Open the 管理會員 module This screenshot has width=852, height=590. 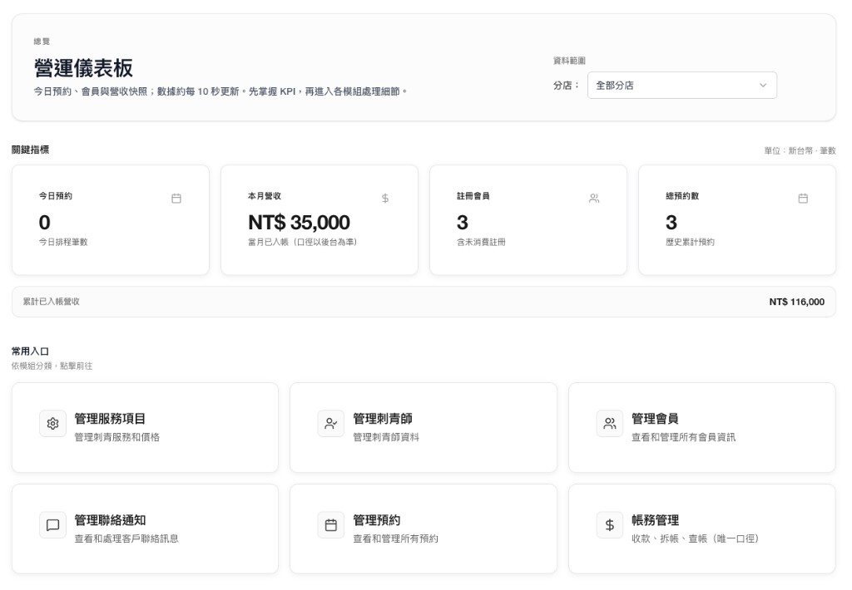[x=702, y=427]
